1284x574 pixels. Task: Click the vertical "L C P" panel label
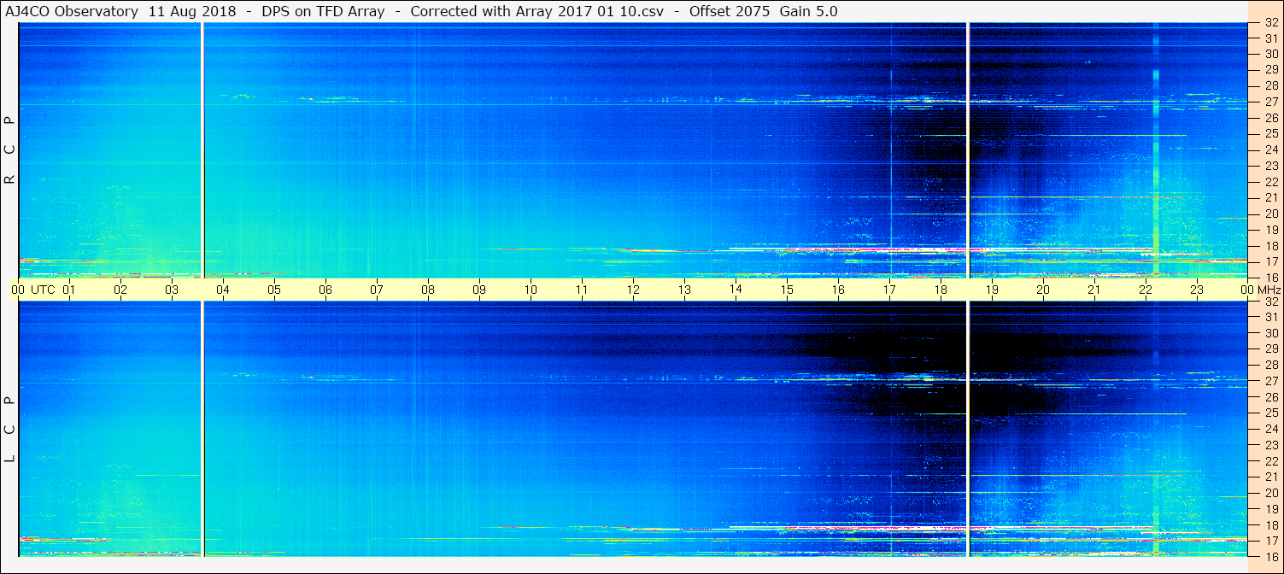pos(10,430)
